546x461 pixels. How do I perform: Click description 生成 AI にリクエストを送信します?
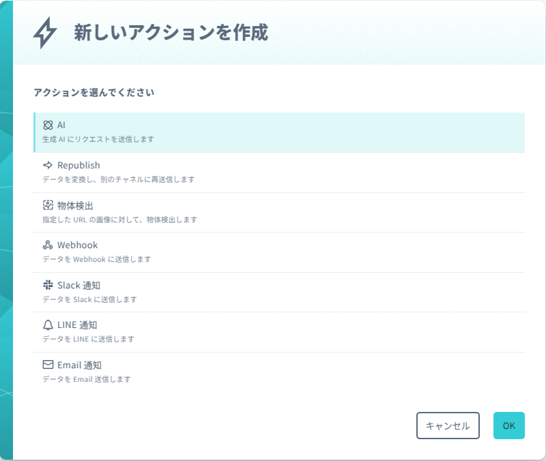[98, 139]
